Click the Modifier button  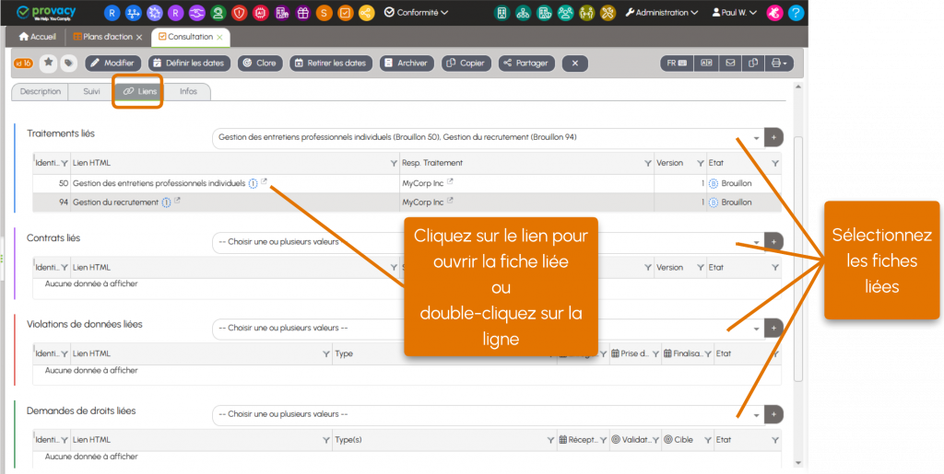(113, 64)
